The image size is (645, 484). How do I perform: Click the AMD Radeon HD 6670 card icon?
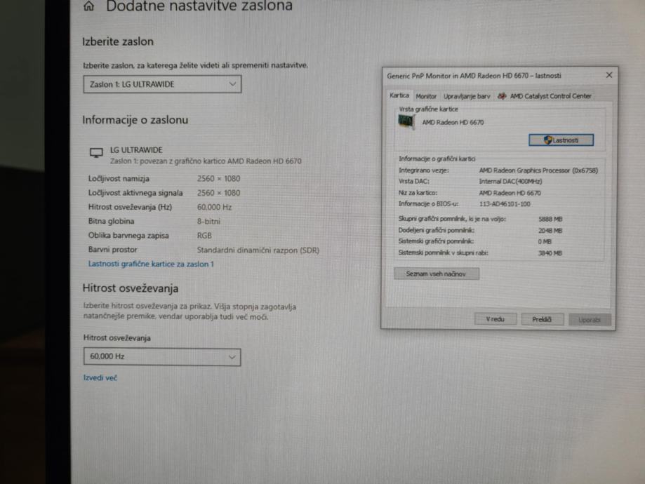pos(406,122)
